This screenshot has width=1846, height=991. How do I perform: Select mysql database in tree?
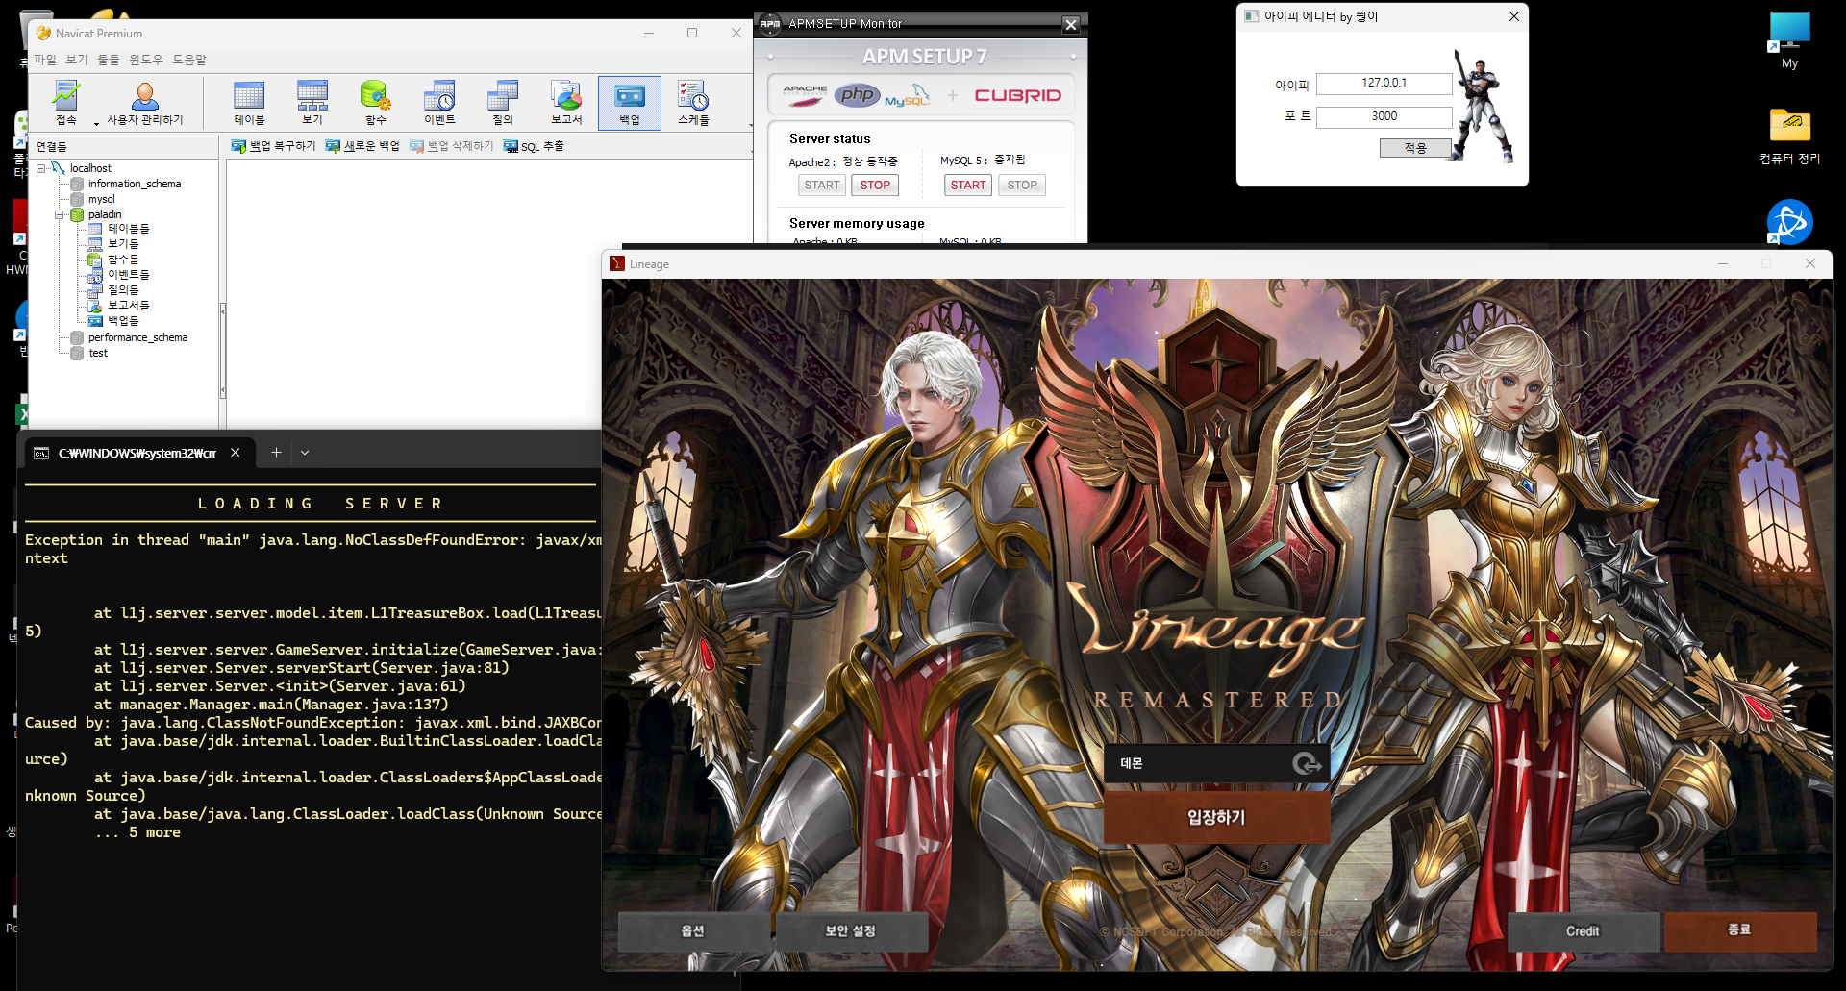click(x=93, y=199)
